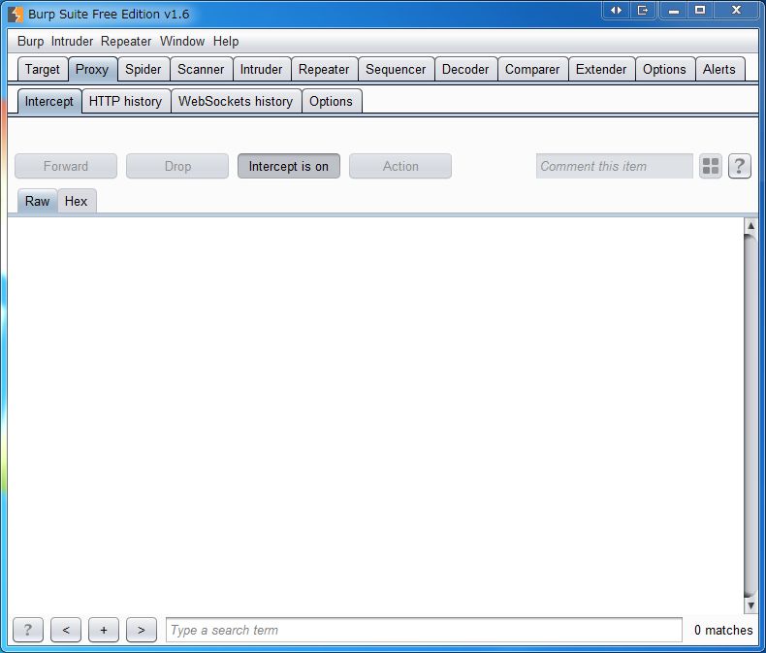Click the Action button

click(x=400, y=166)
